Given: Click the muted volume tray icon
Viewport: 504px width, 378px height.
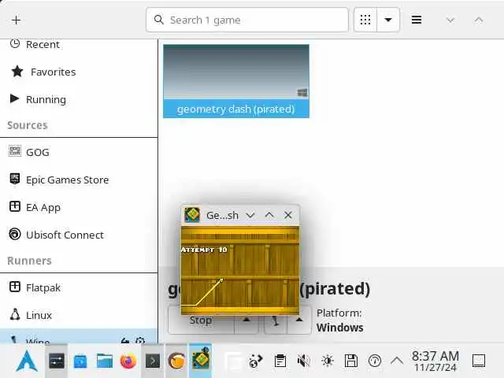Looking at the screenshot, I should [x=304, y=361].
